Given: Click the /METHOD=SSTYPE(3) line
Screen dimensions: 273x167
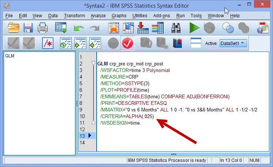Looking at the screenshot, I should point(125,83).
